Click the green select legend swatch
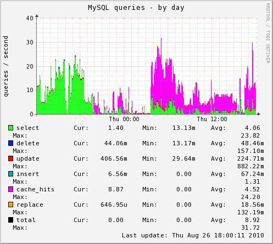The image size is (273, 244). point(10,128)
